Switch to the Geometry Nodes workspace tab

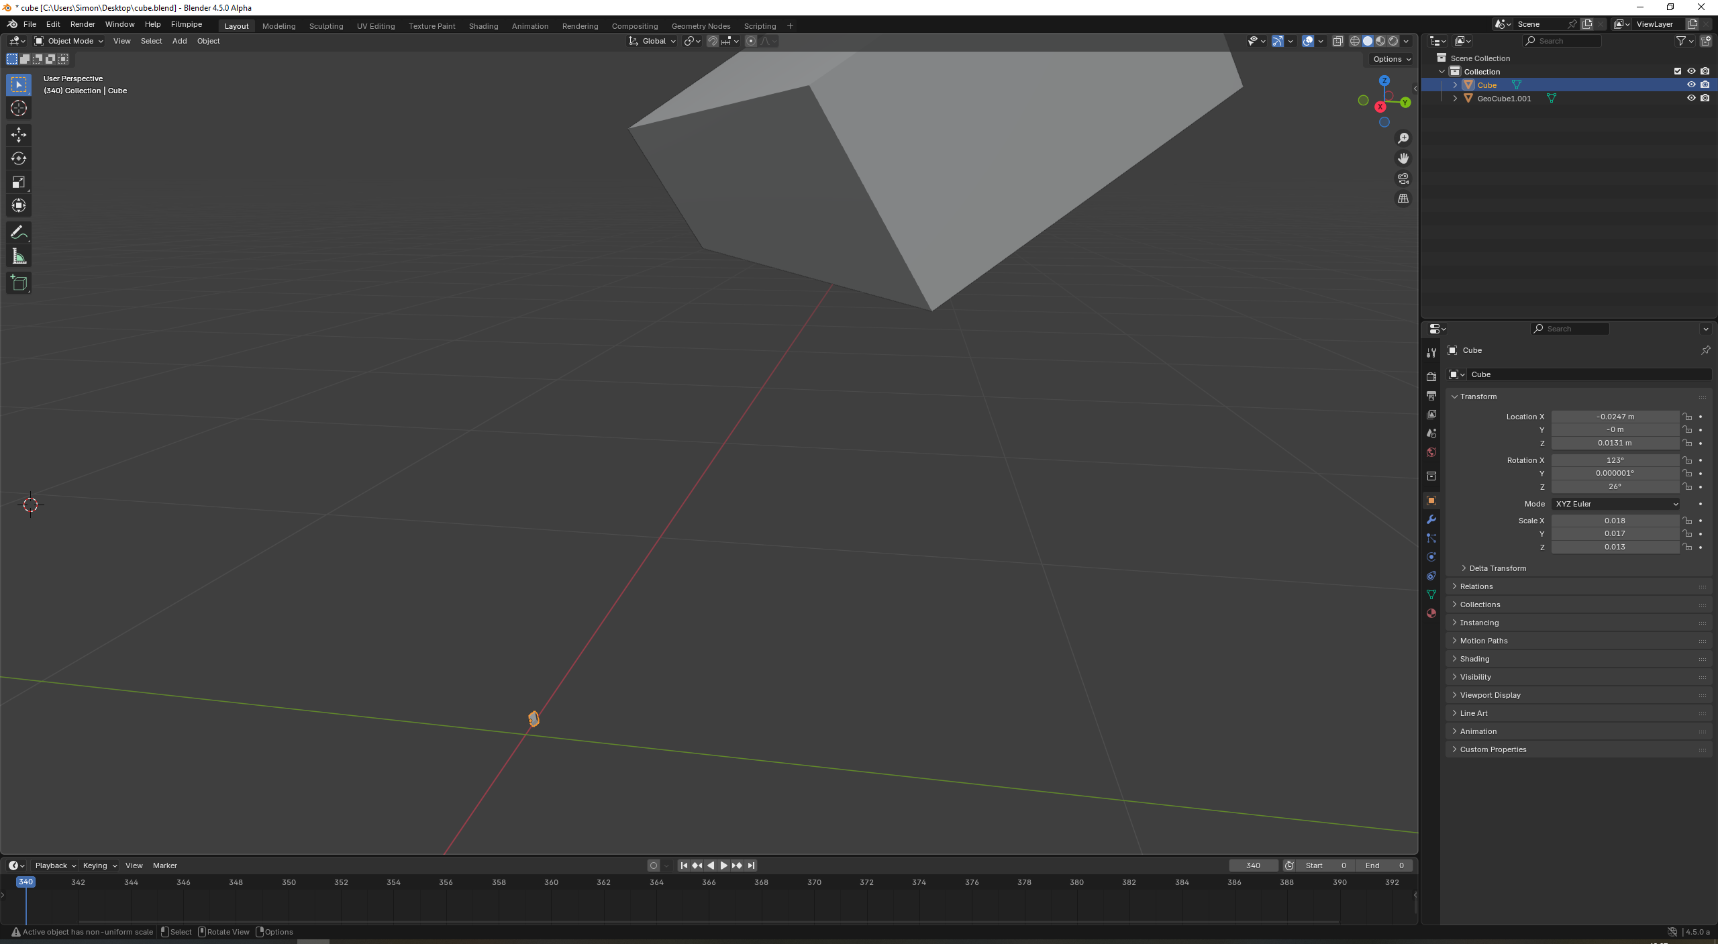point(701,26)
